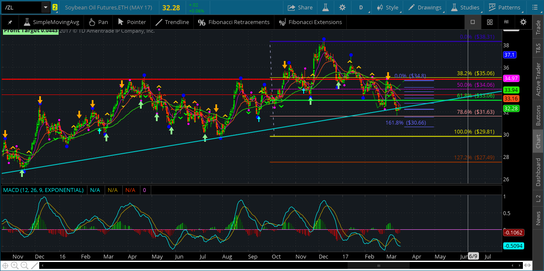Pin the drawing toolbar with pushpin icon
The image size is (544, 271).
pyautogui.click(x=10, y=22)
